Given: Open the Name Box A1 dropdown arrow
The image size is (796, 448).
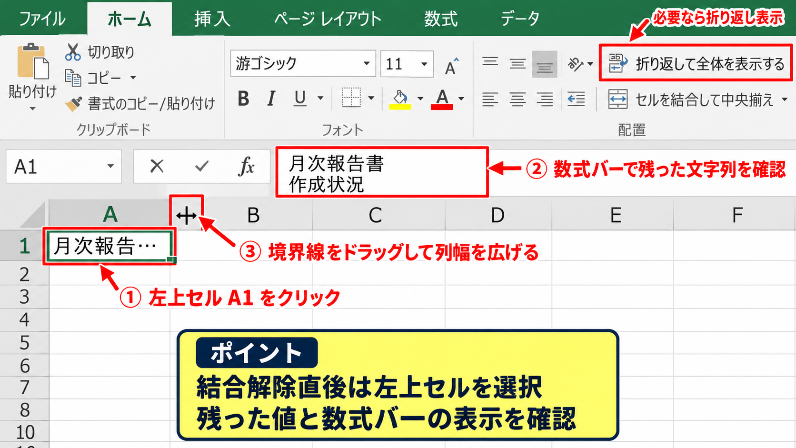Looking at the screenshot, I should point(110,166).
